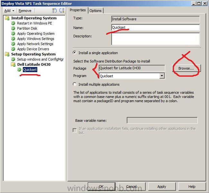This screenshot has height=193, width=209.
Task: Click the Name field containing Quickset
Action: point(156,27)
